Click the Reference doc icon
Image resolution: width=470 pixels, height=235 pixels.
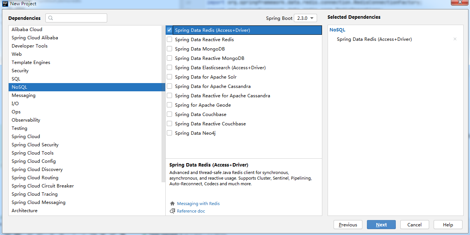[172, 211]
